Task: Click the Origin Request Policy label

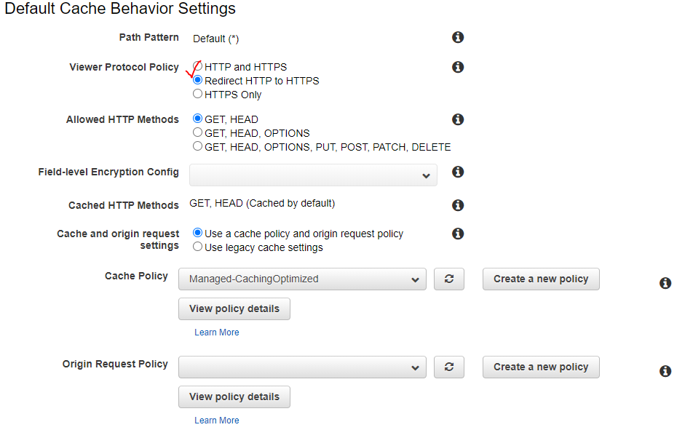Action: pyautogui.click(x=115, y=364)
